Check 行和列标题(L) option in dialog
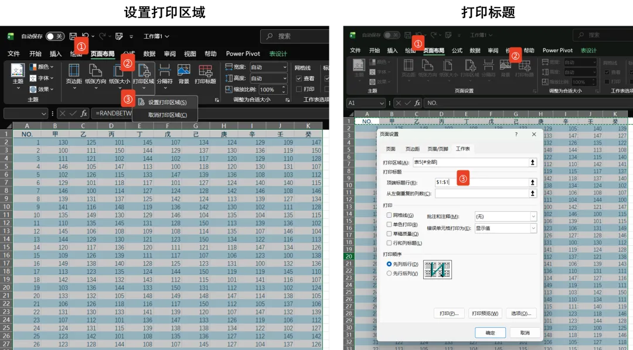The image size is (633, 350). 389,243
